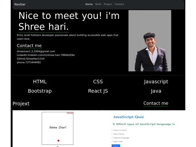
Task: Click the CSS skill label
Action: (x=98, y=82)
